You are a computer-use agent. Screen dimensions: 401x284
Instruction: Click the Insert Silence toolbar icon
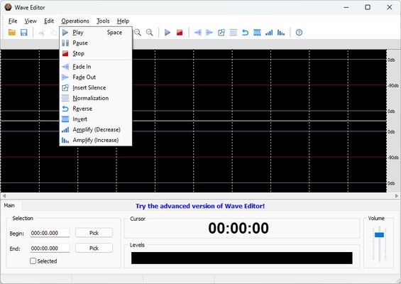click(221, 33)
